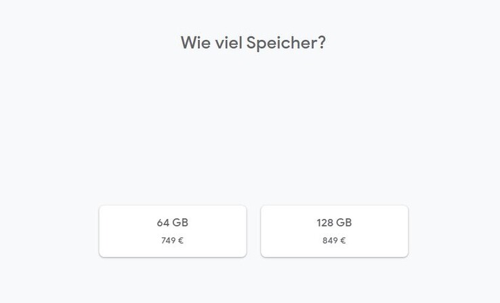Image resolution: width=500 pixels, height=303 pixels.
Task: Choose the pricier 849 € storage card
Action: tap(334, 231)
